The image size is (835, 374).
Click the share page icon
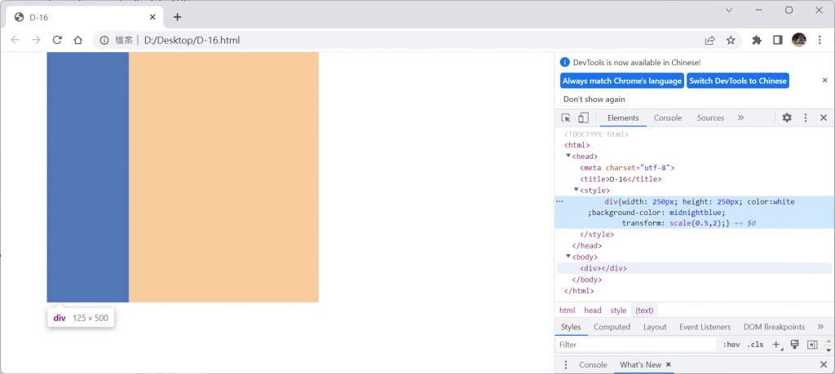pyautogui.click(x=710, y=40)
